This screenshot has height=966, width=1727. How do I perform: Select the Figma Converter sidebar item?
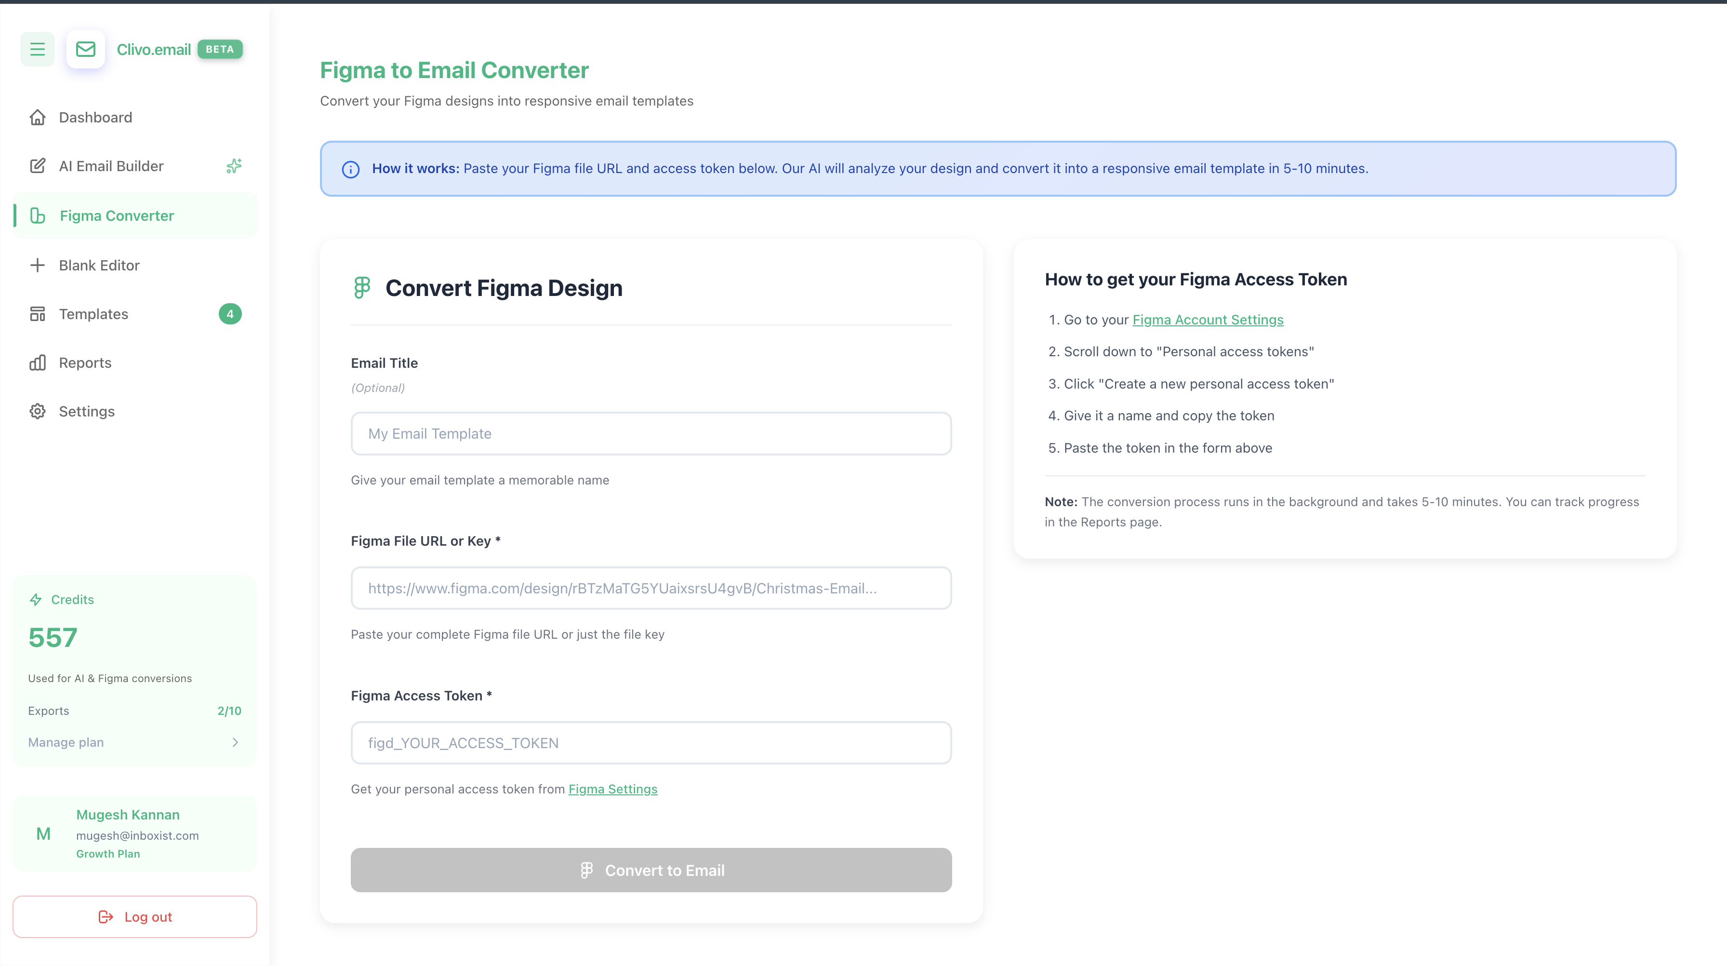coord(117,216)
